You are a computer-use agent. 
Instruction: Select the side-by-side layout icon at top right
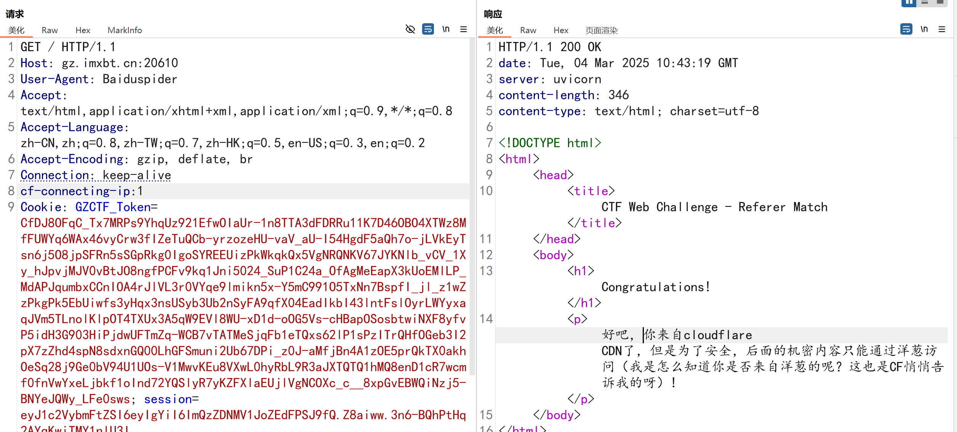click(x=909, y=3)
